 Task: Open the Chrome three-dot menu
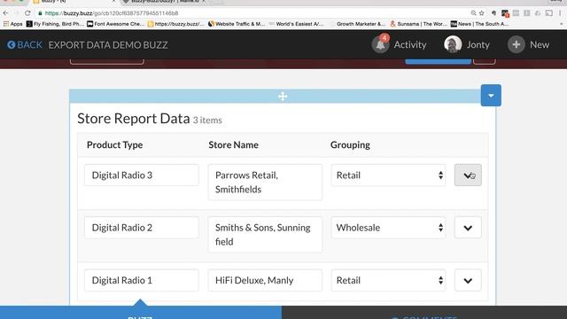(x=560, y=13)
